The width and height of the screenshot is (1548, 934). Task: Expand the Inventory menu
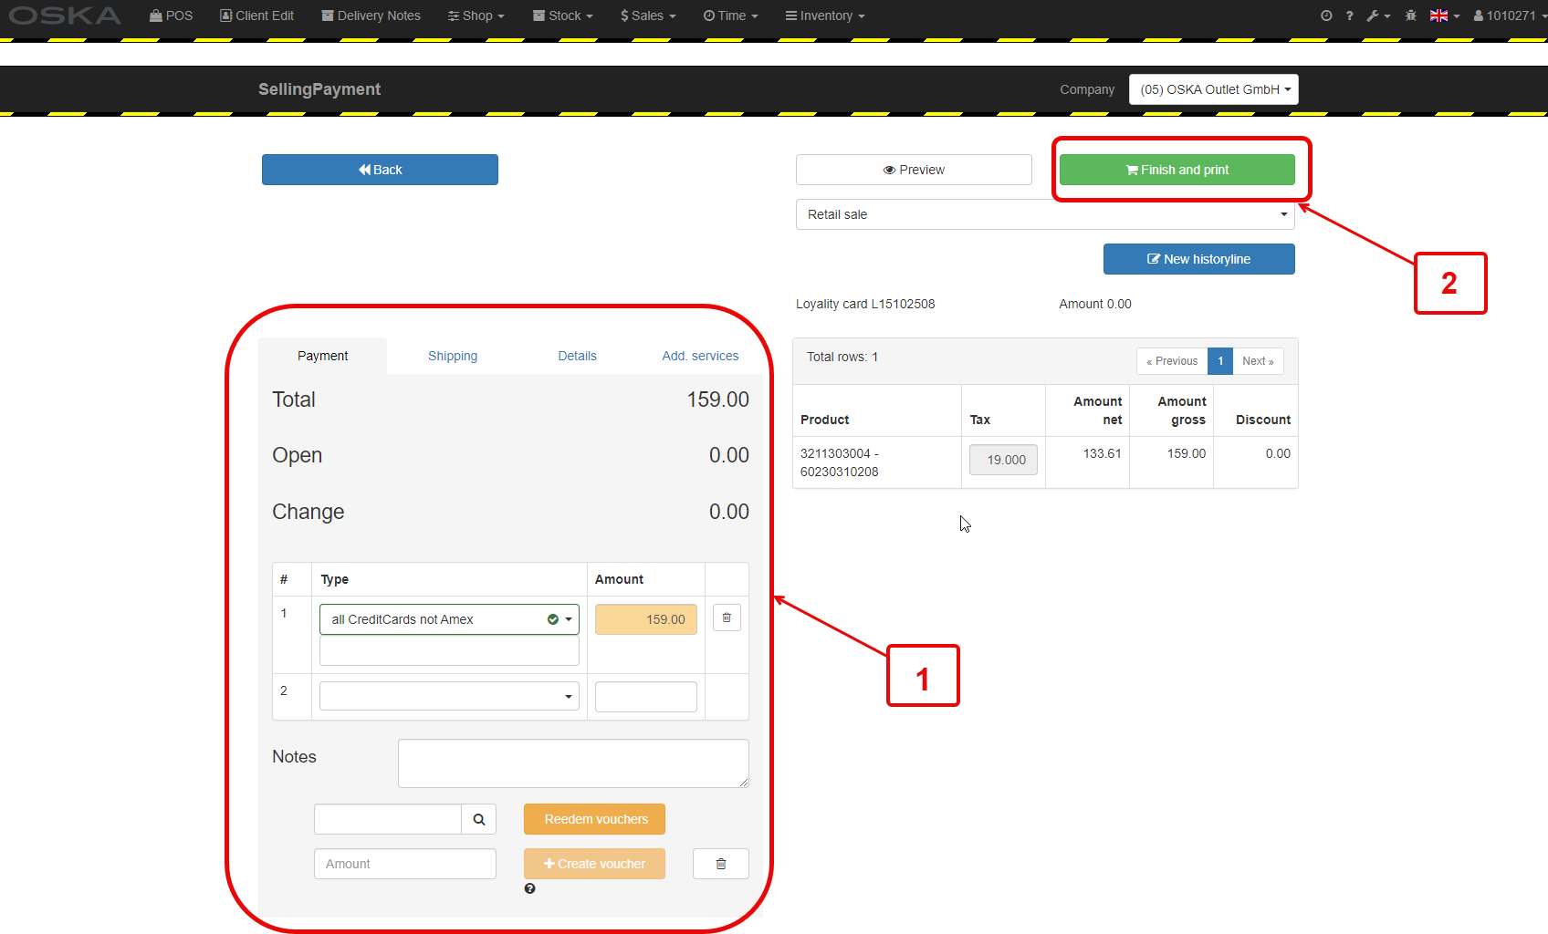[825, 16]
